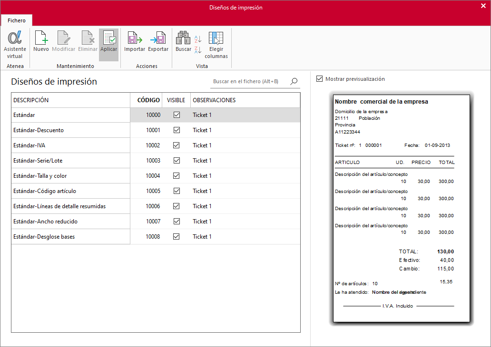Toggle Visible checkbox for Estándar
Image resolution: width=491 pixels, height=347 pixels.
(x=177, y=115)
